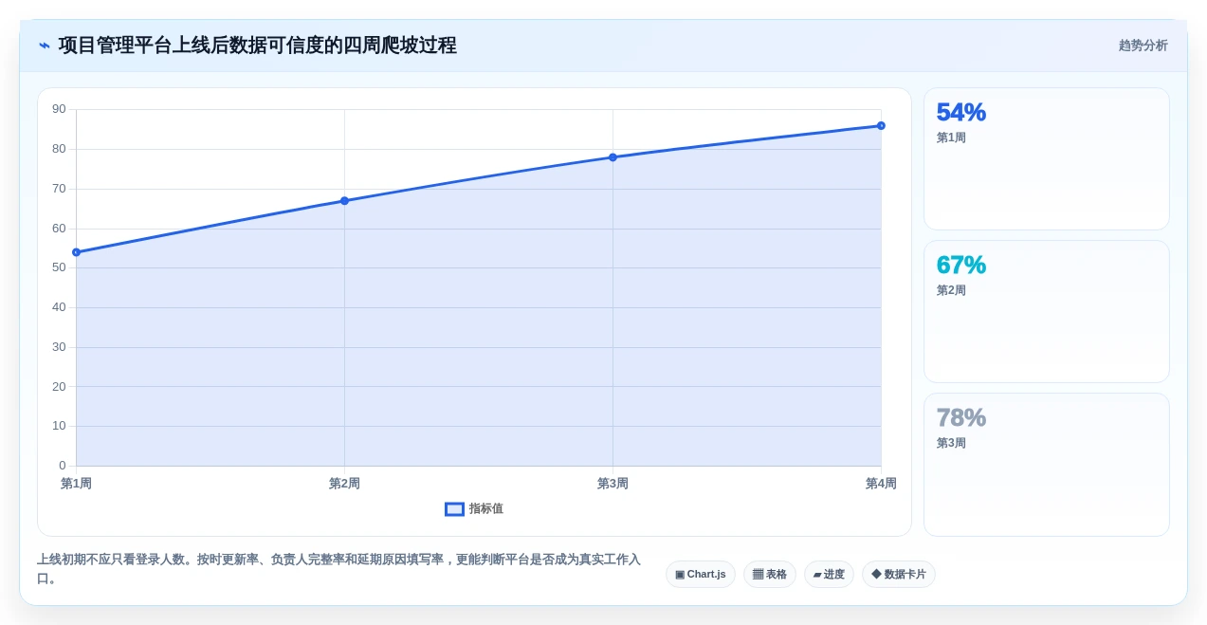Image resolution: width=1207 pixels, height=625 pixels.
Task: Click the 第3周 x-axis label
Action: coord(613,484)
